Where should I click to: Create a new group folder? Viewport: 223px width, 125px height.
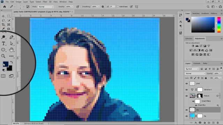tap(209, 123)
